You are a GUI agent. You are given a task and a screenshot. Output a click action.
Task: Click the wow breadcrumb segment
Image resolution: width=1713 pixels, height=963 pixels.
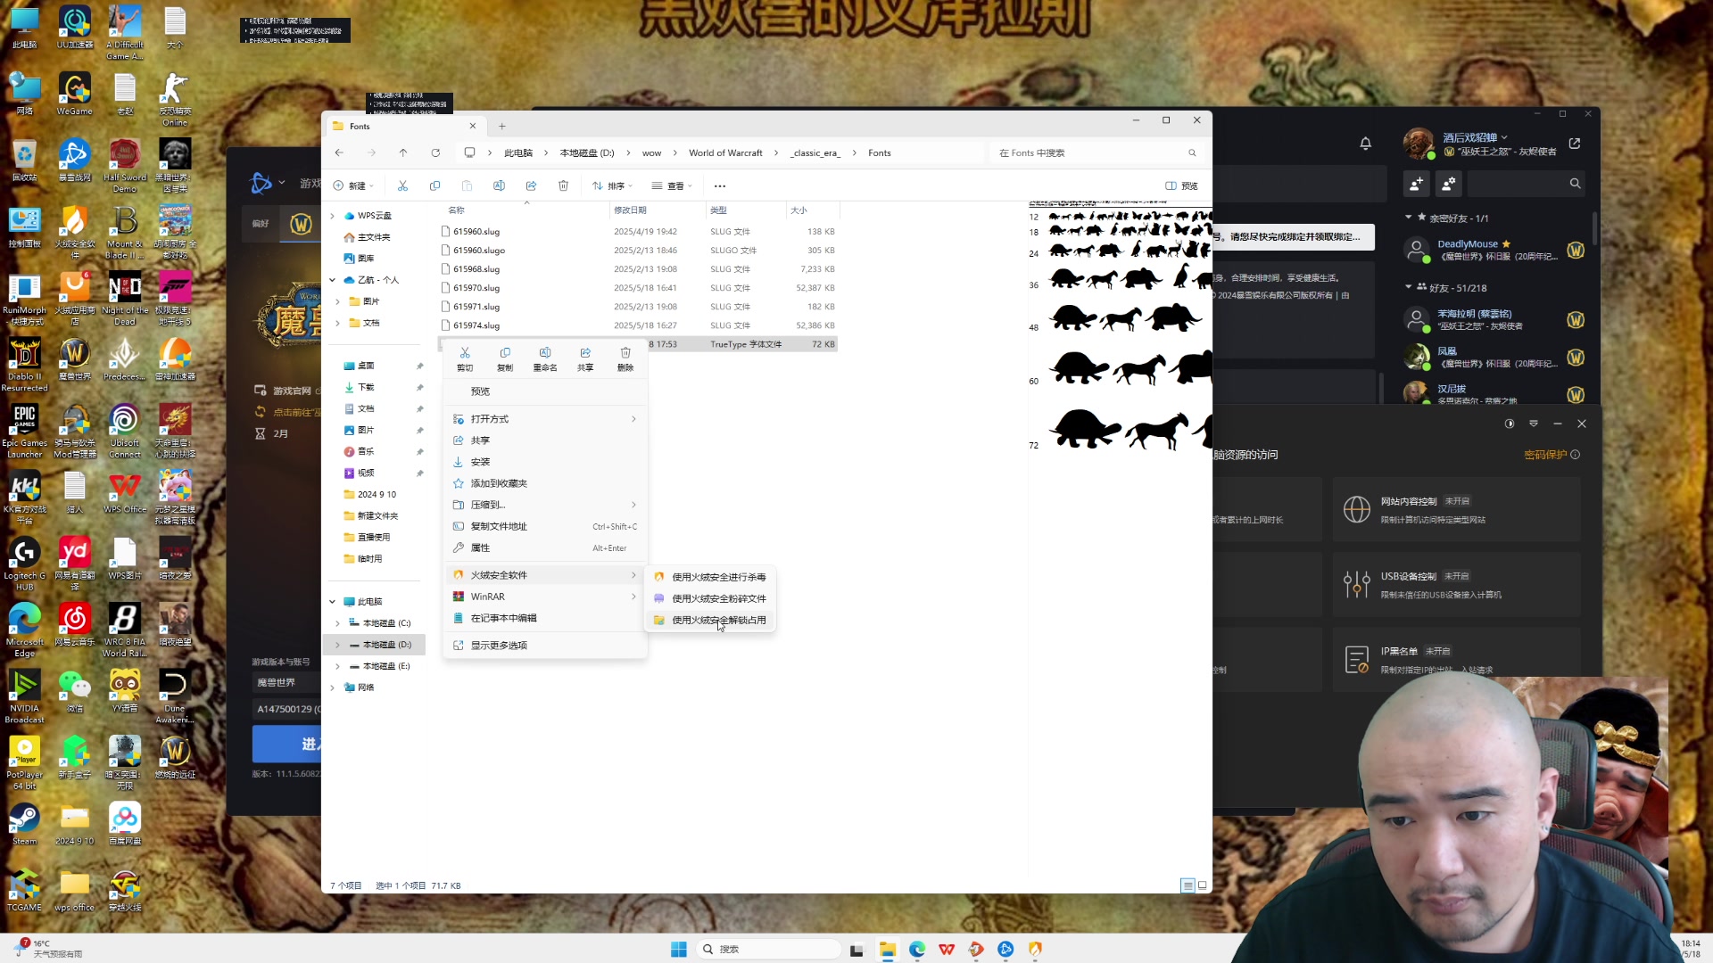[651, 152]
